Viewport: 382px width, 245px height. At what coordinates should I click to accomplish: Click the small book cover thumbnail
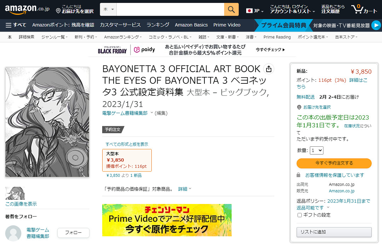point(15,193)
